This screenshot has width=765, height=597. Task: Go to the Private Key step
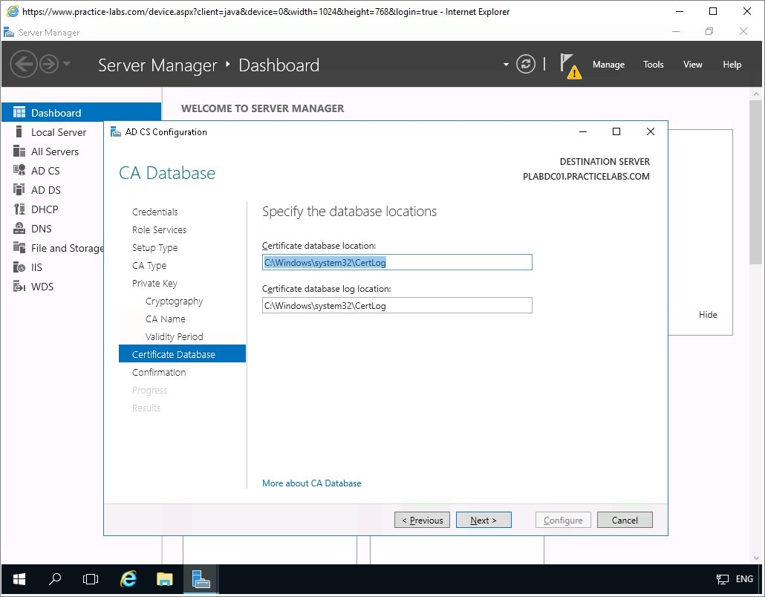point(154,284)
